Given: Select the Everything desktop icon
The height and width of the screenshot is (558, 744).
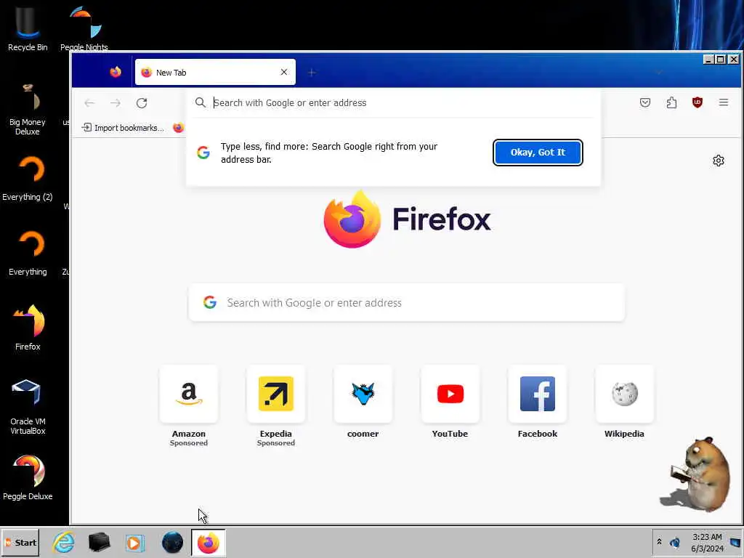Looking at the screenshot, I should [x=28, y=254].
